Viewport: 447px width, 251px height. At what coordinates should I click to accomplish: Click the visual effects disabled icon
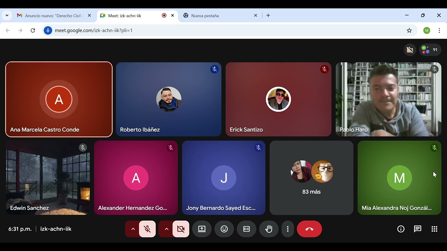pos(410,50)
